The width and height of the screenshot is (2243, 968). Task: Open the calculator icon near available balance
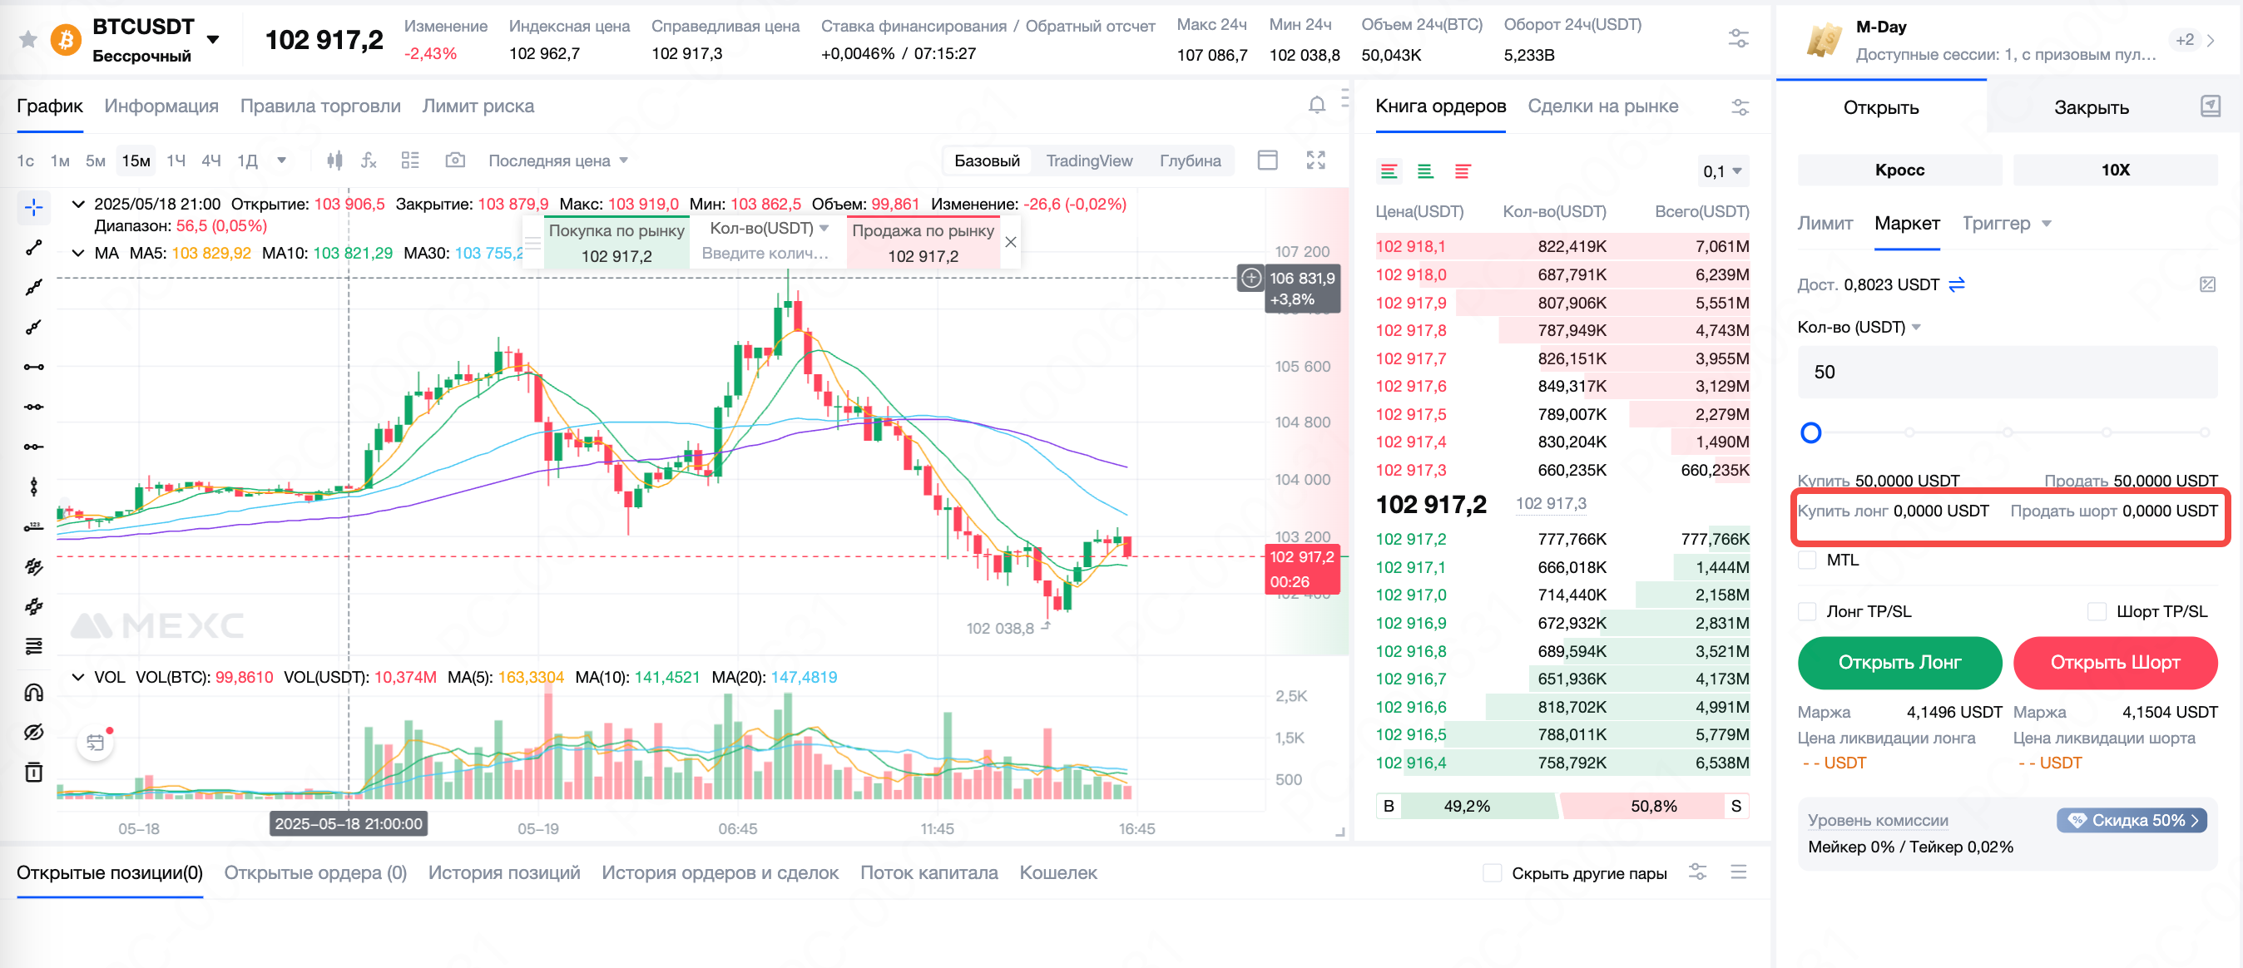(x=2207, y=284)
